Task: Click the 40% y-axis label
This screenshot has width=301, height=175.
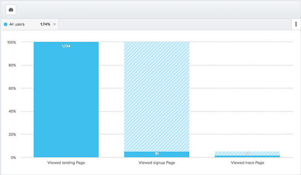Action: click(12, 111)
